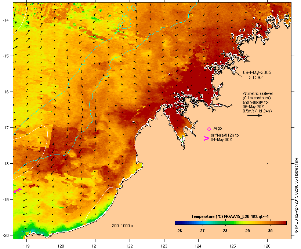Click the '04-May 00Z' text

pyautogui.click(x=221, y=140)
